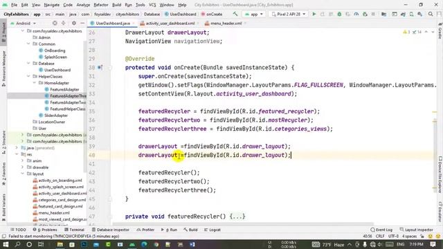Open the Terminal tool window

click(74, 230)
